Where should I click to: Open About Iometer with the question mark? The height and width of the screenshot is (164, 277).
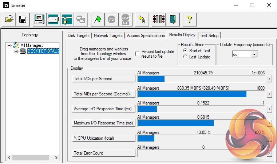(189, 19)
